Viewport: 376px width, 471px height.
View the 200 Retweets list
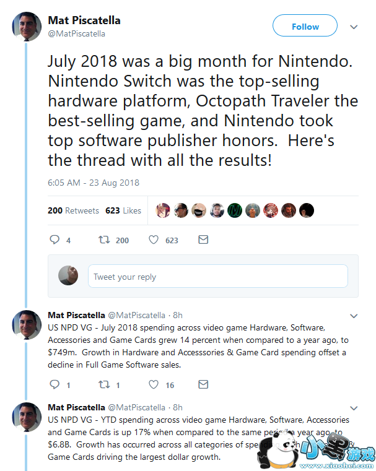(x=73, y=210)
